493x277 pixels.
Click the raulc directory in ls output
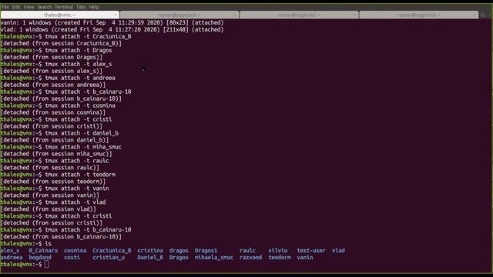click(247, 251)
